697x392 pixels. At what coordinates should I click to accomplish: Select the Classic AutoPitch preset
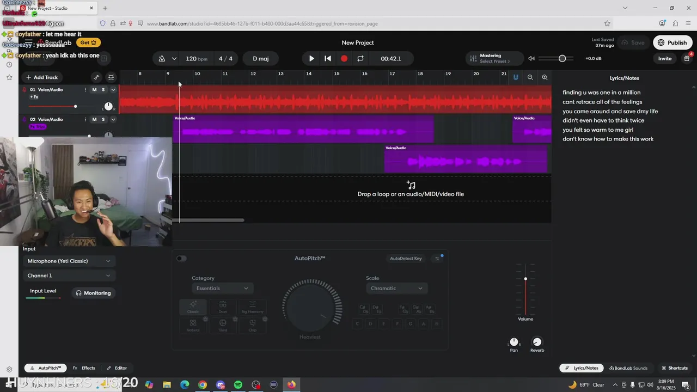[193, 307]
